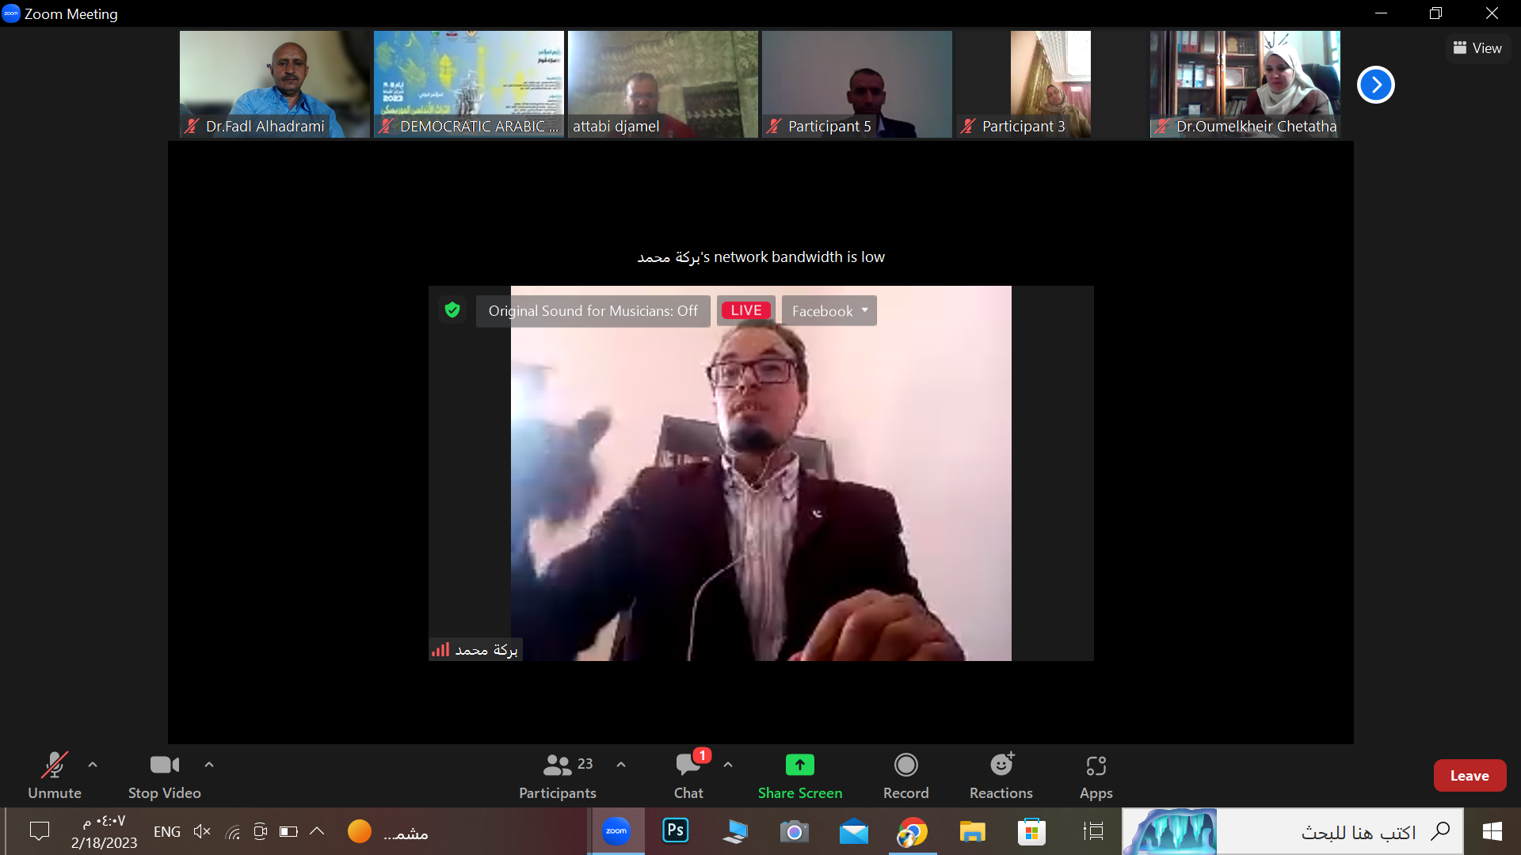
Task: Select Dr.Fadl Alhadrami video thumbnail
Action: (274, 84)
